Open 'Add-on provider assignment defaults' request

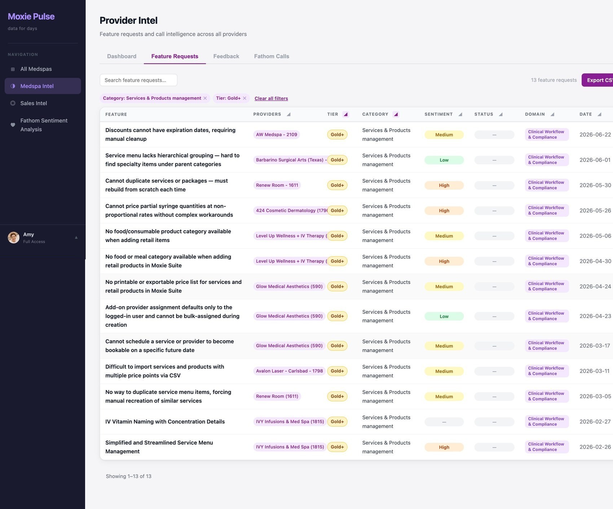[x=172, y=316]
